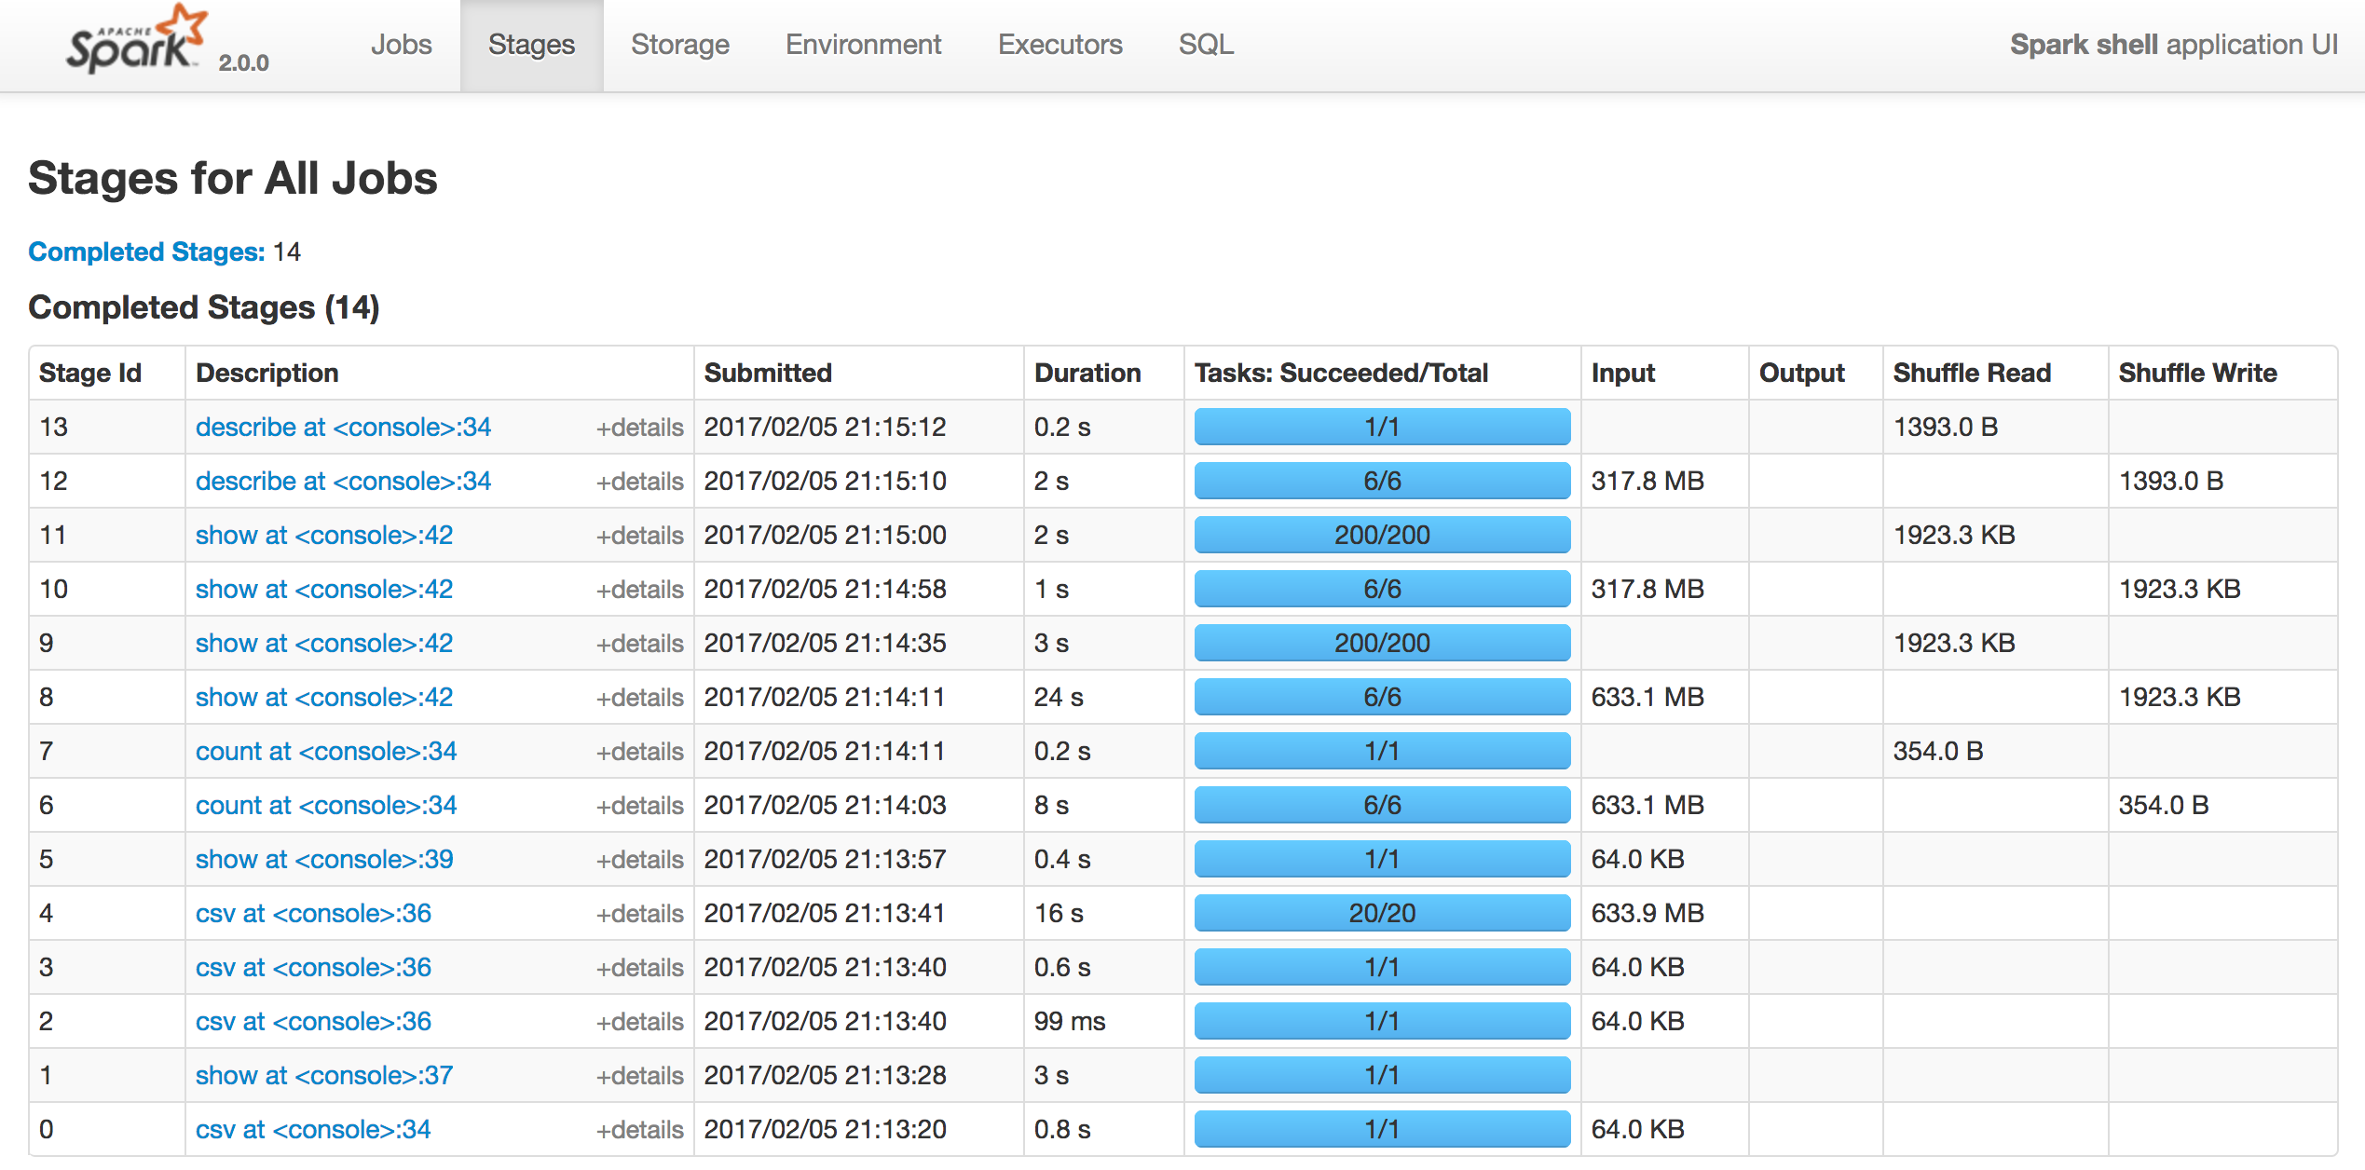Open stage 3 csv at <console>:36
Viewport: 2365px width, 1170px height.
[x=313, y=967]
